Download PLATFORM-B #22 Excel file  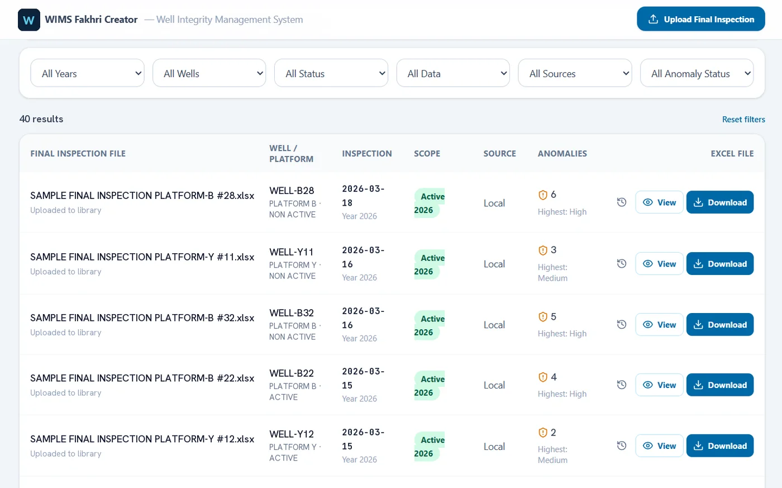(x=720, y=385)
